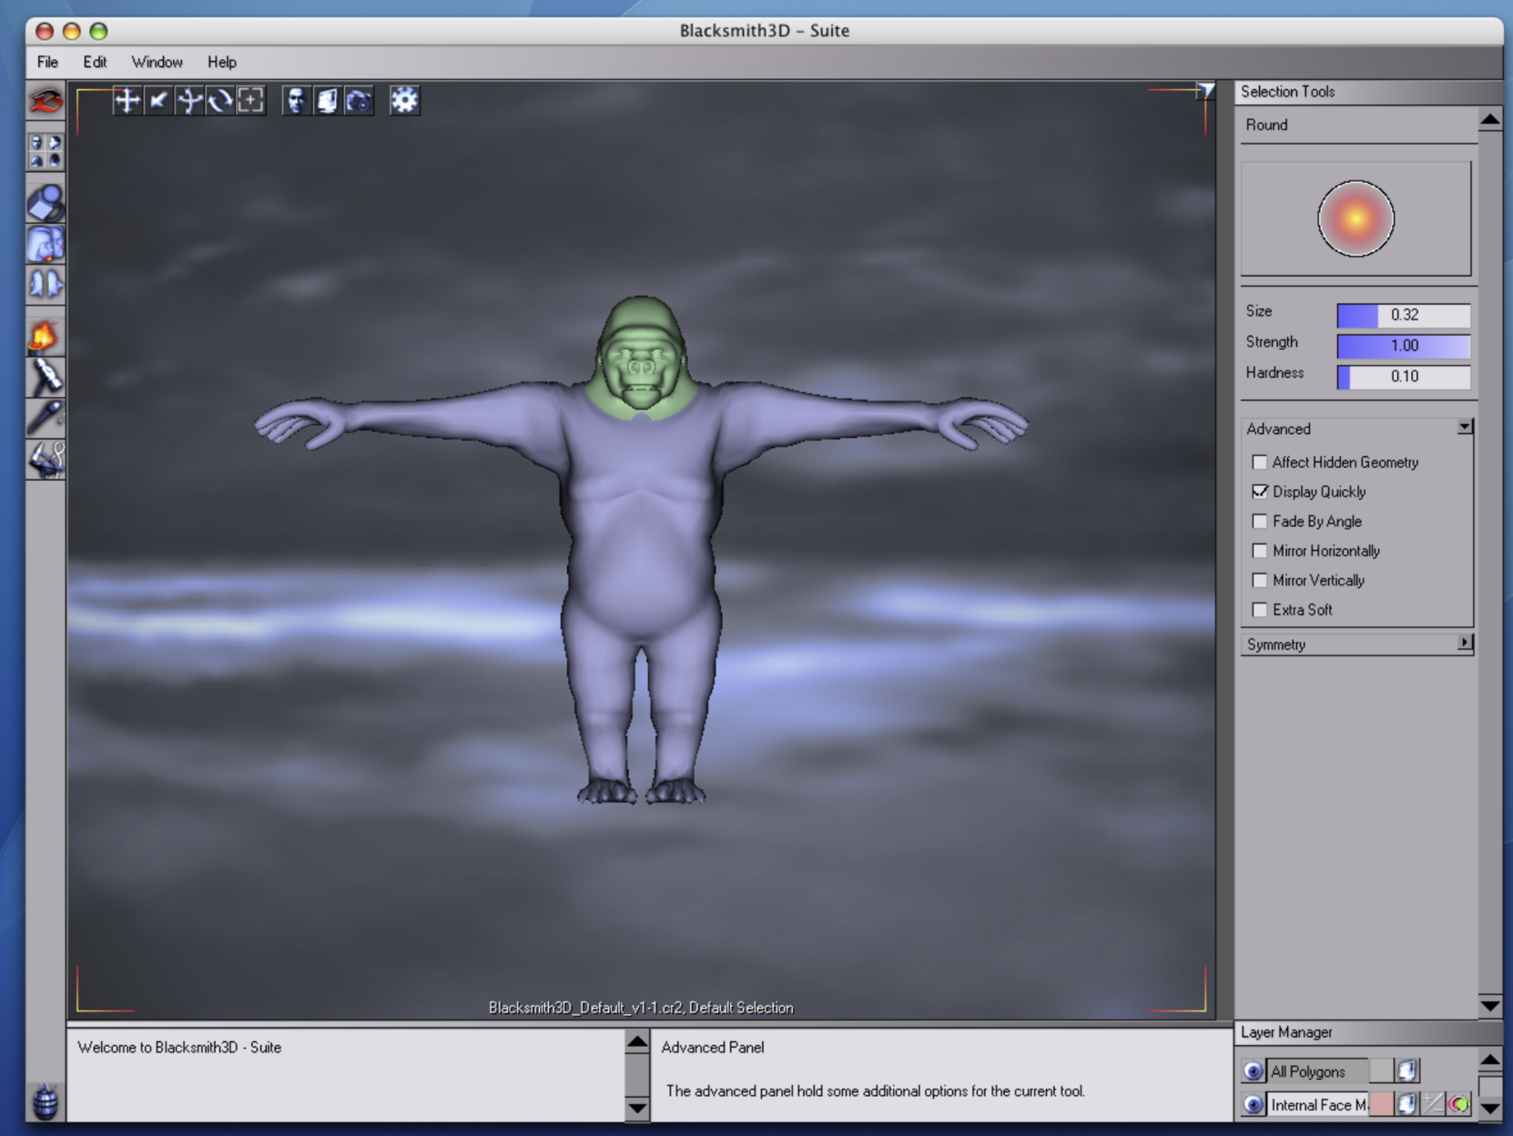Viewport: 1513px width, 1136px height.
Task: Select the Internal Face layer name
Action: pyautogui.click(x=1316, y=1104)
